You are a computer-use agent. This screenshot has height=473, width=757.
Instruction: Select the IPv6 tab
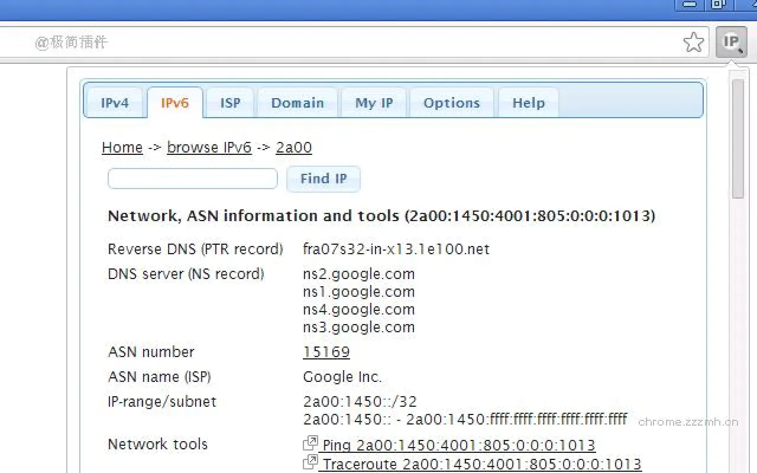(x=174, y=103)
